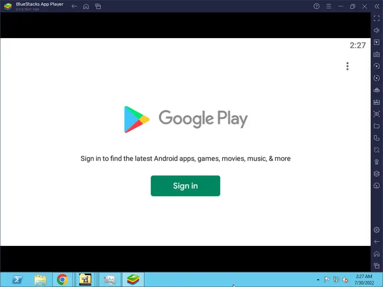Open the Multi-instance manager layers icon
This screenshot has width=383, height=287.
377,174
